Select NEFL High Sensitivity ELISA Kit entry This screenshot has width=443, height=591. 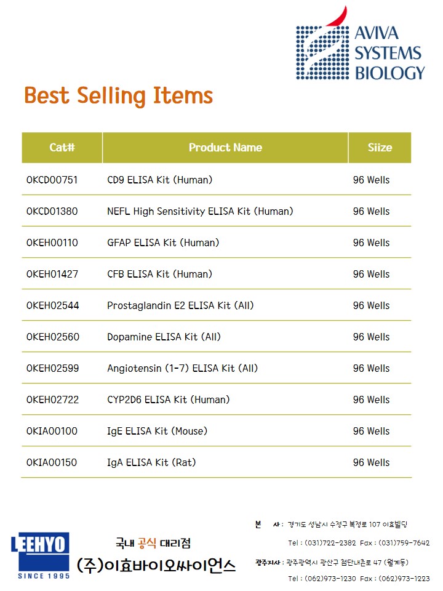click(x=200, y=211)
